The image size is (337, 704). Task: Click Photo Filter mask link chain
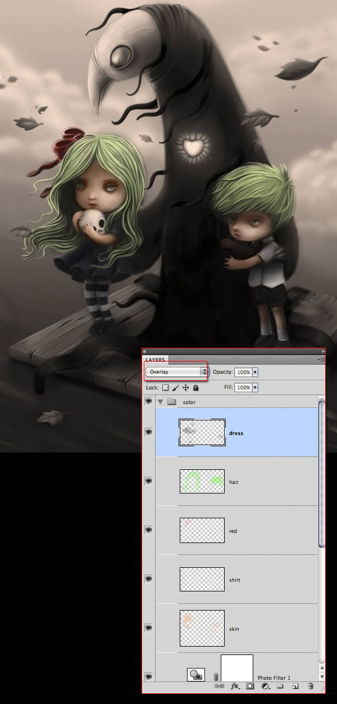click(x=215, y=676)
